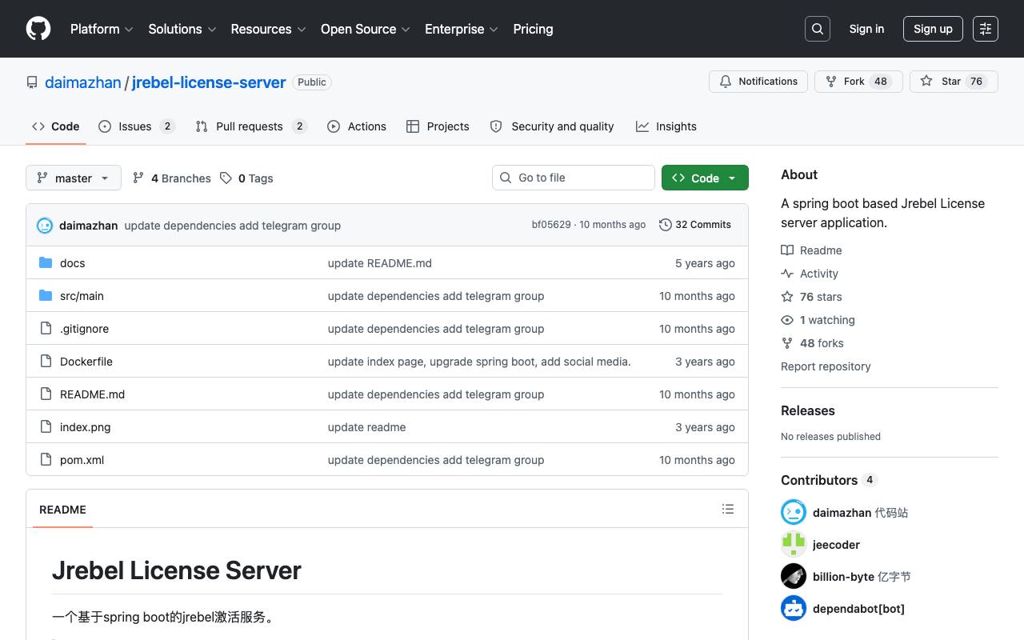Viewport: 1024px width, 640px height.
Task: Star the repository
Action: 954,82
